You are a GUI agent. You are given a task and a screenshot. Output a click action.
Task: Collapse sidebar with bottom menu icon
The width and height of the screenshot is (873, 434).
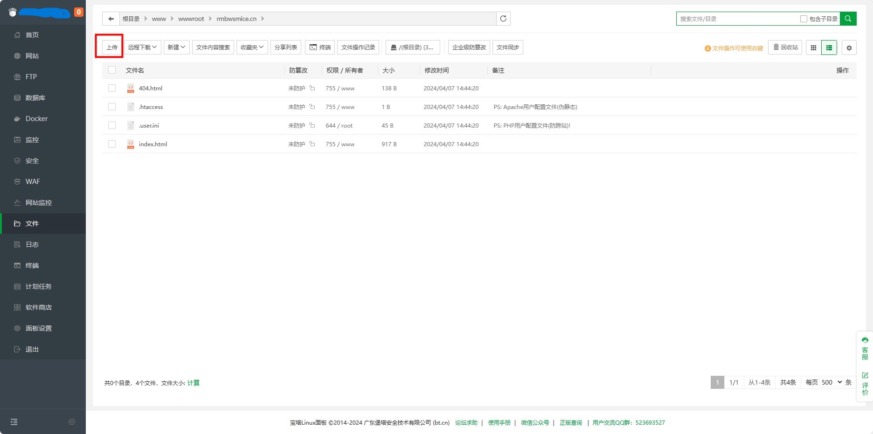click(x=14, y=422)
